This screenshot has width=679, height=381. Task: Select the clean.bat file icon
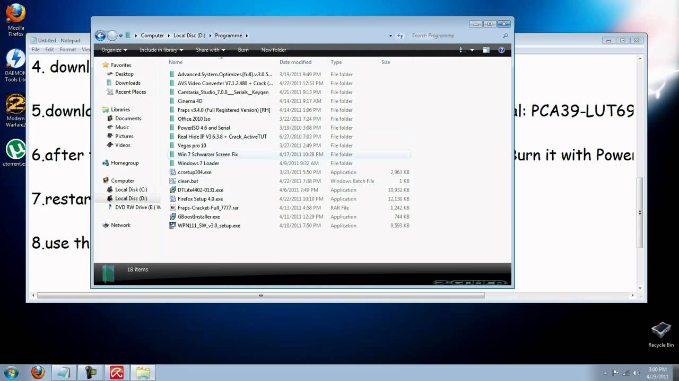point(172,181)
